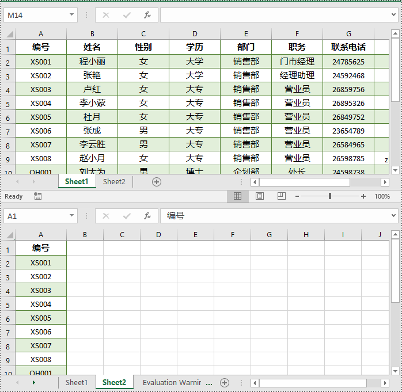Click cell 李云胜 in top sheet
Screen dimensions: 402x392
point(92,144)
